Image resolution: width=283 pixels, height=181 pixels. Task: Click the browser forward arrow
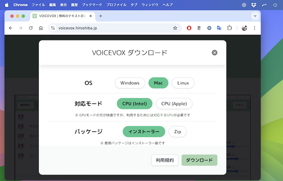pos(21,28)
